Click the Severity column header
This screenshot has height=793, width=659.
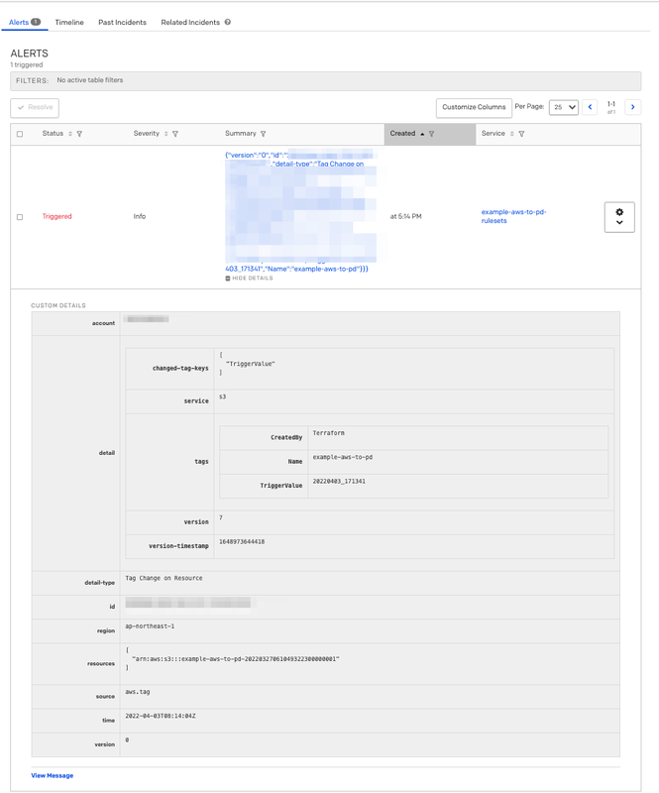(146, 134)
